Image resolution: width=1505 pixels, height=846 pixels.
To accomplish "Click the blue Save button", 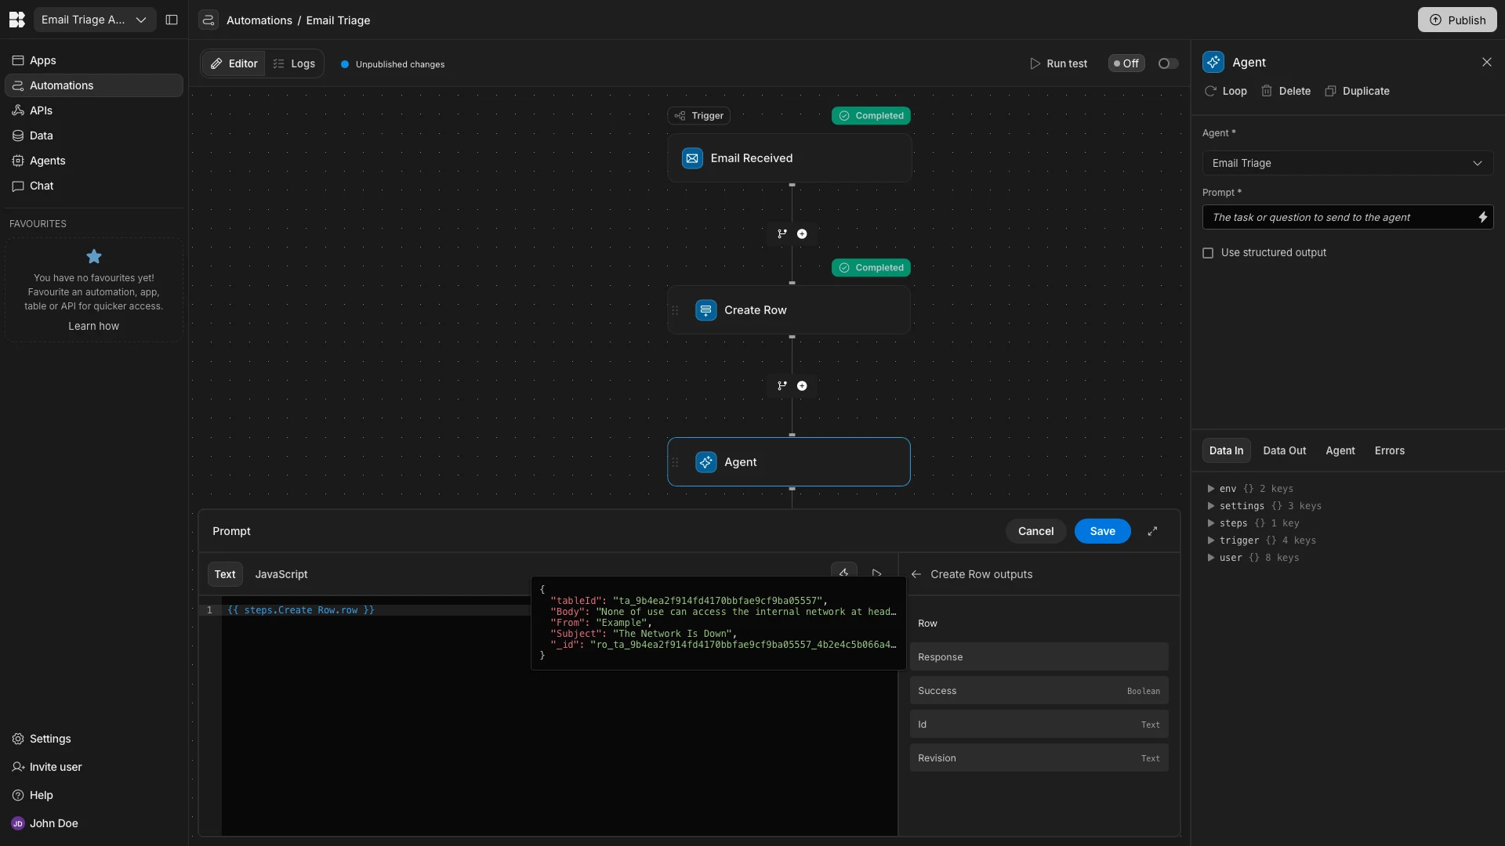I will point(1102,531).
